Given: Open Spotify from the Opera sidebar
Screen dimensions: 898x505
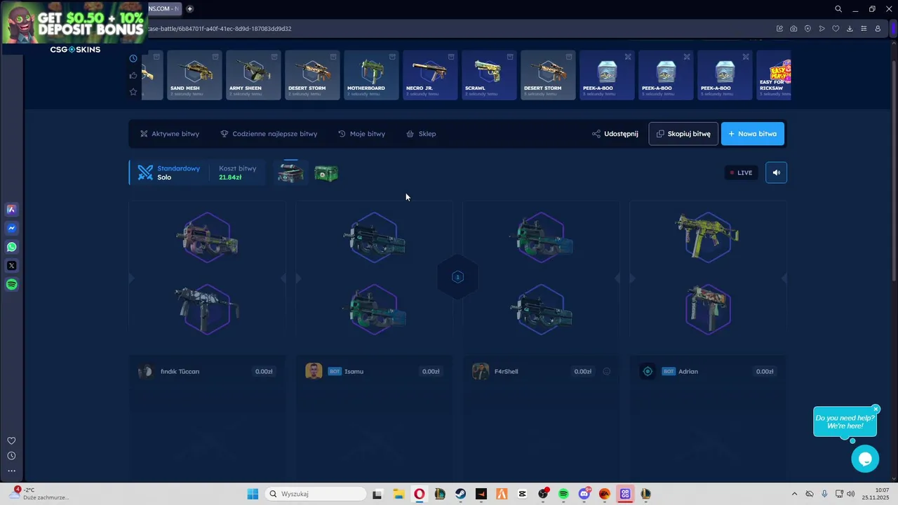Looking at the screenshot, I should click(x=11, y=285).
